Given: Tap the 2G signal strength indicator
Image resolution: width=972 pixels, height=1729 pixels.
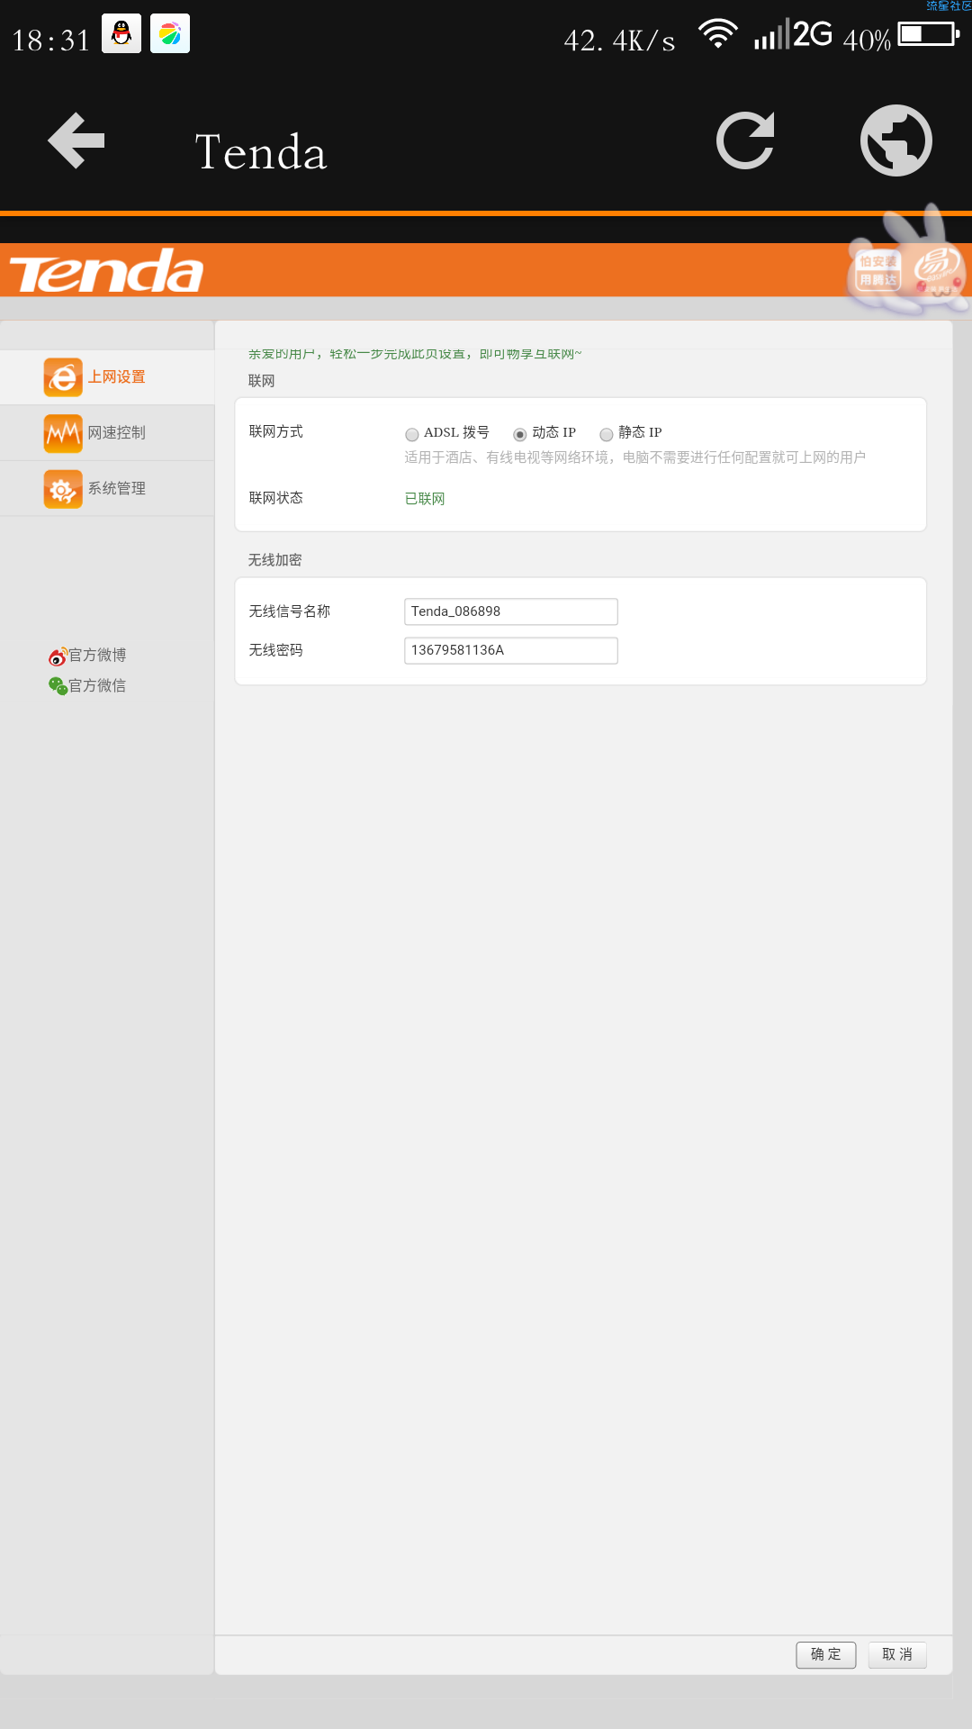Looking at the screenshot, I should pyautogui.click(x=793, y=34).
